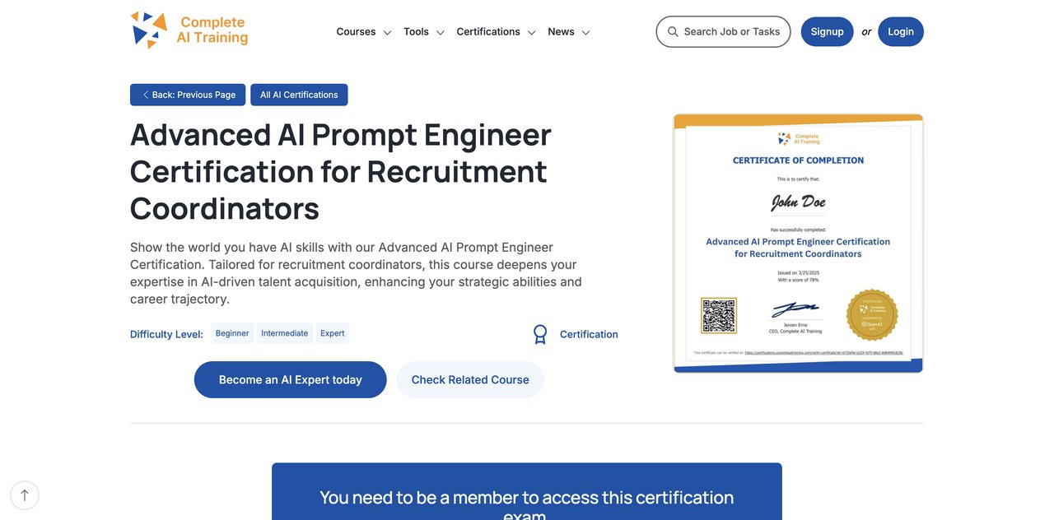This screenshot has height=520, width=1054.
Task: Click the QR code on certificate
Action: tap(718, 315)
